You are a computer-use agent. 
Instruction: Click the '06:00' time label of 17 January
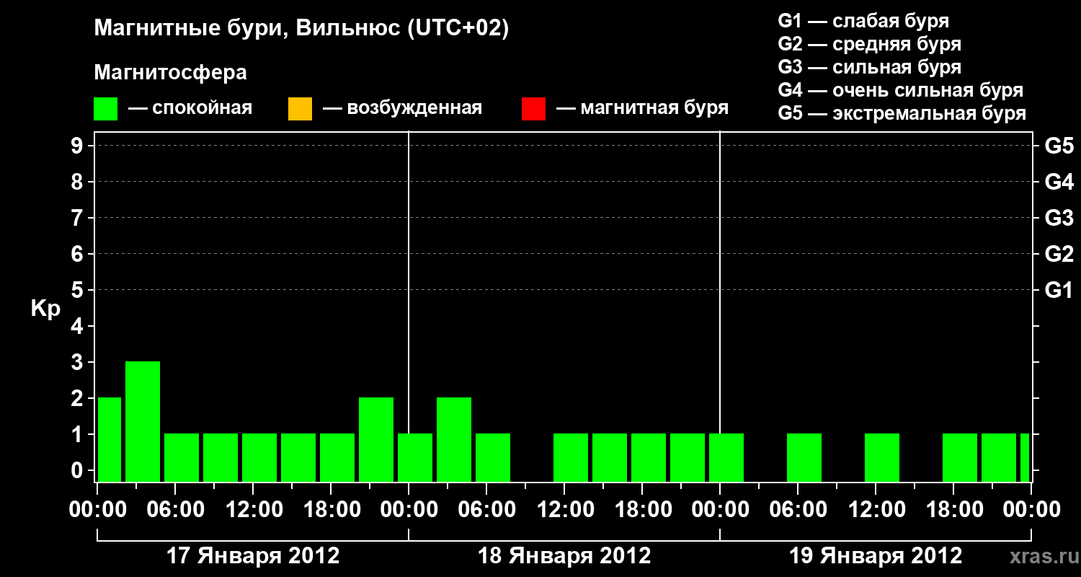[x=175, y=510]
